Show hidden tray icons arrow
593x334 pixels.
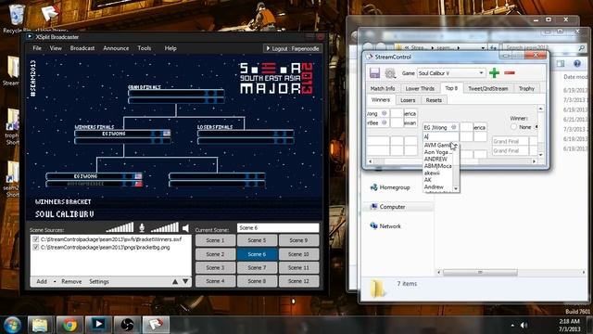[x=512, y=325]
